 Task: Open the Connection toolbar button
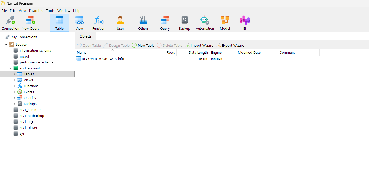[x=10, y=23]
